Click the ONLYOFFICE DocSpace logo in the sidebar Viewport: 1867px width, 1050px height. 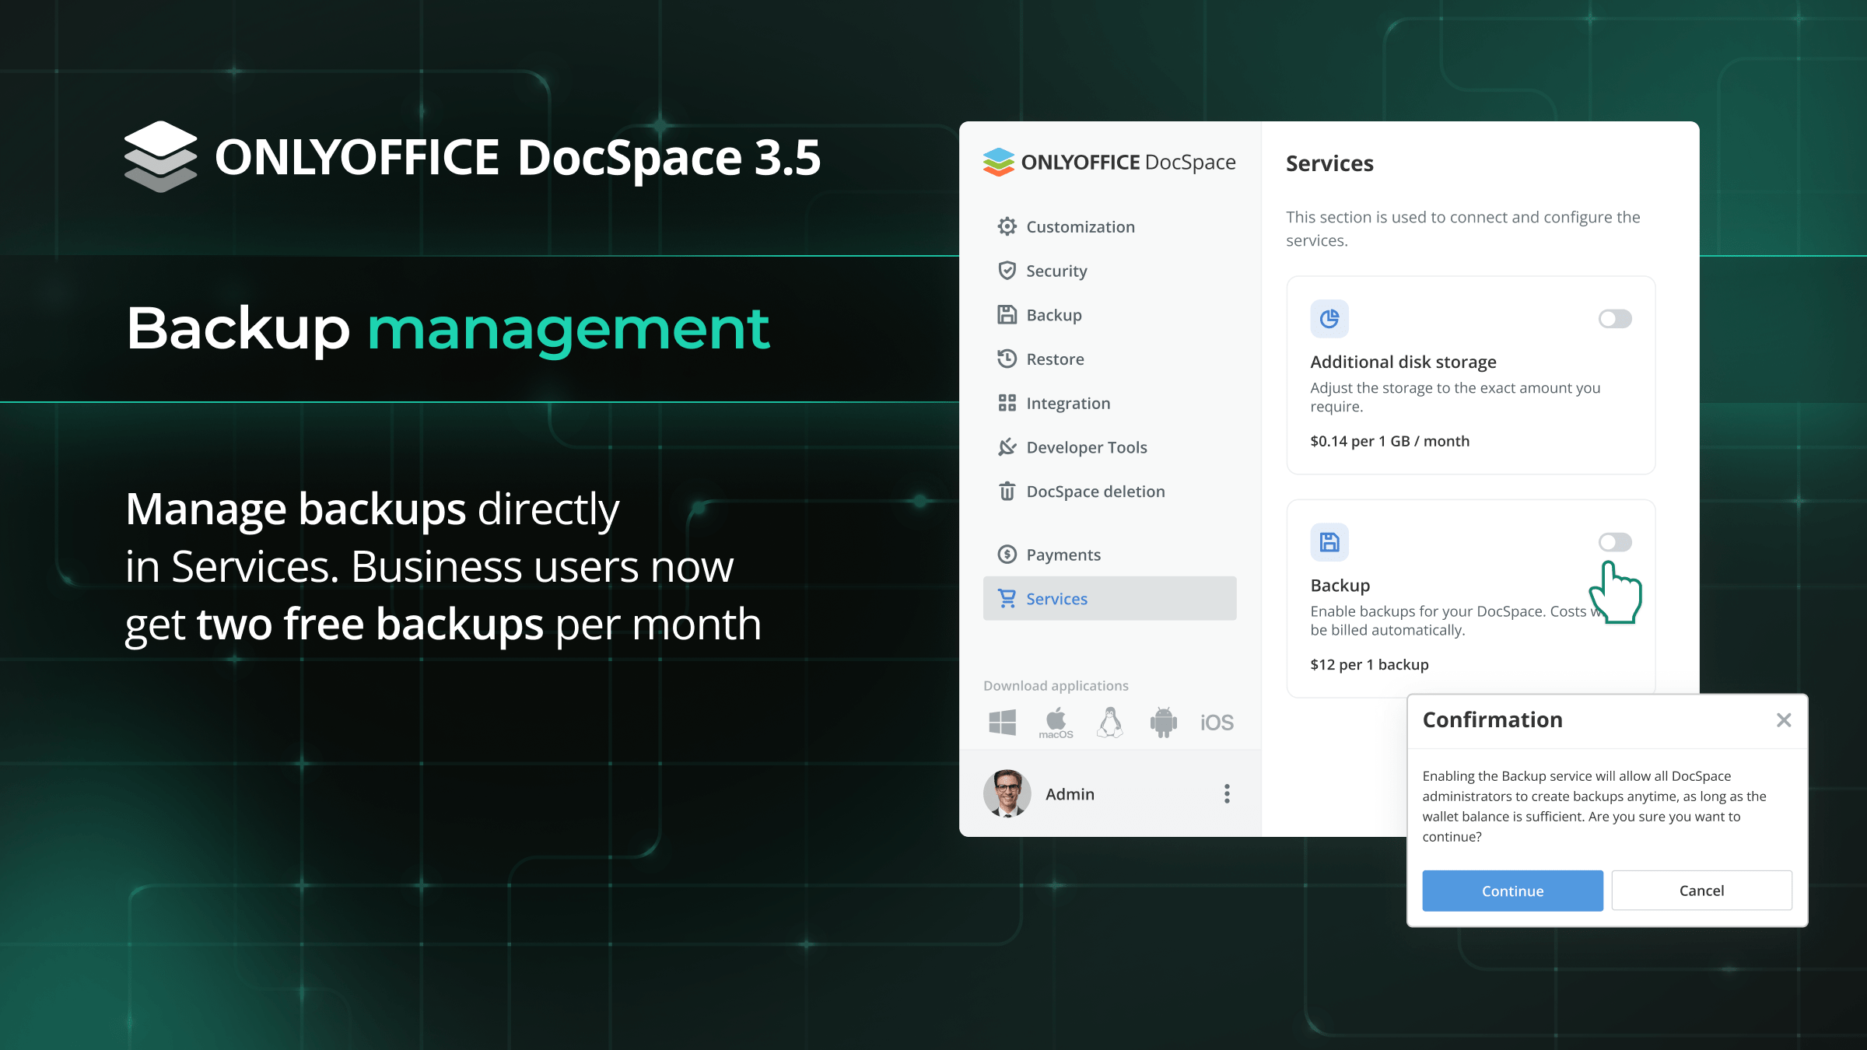1109,162
